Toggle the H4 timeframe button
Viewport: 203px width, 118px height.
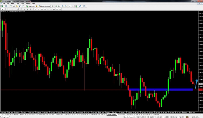click(51, 9)
